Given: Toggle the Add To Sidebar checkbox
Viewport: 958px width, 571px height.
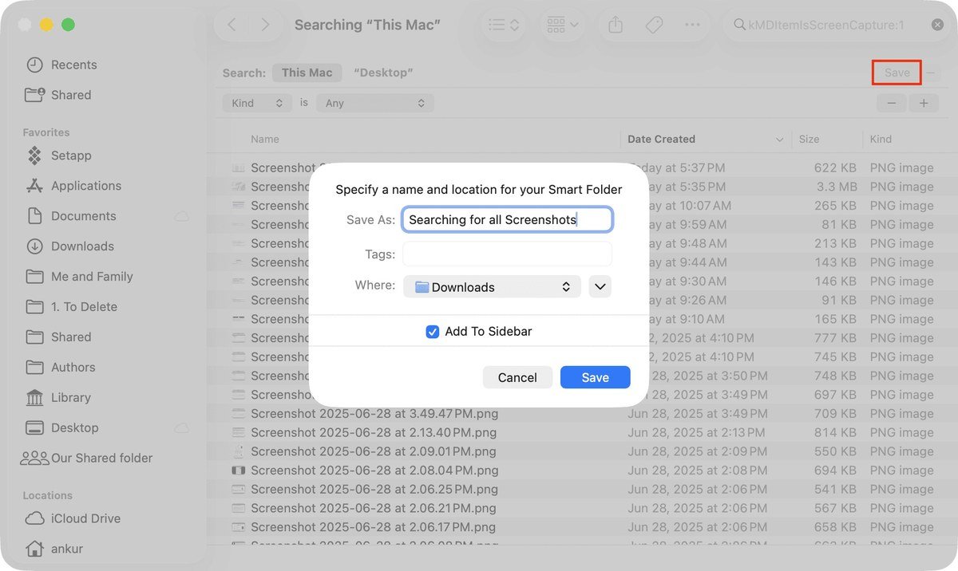Looking at the screenshot, I should [433, 332].
